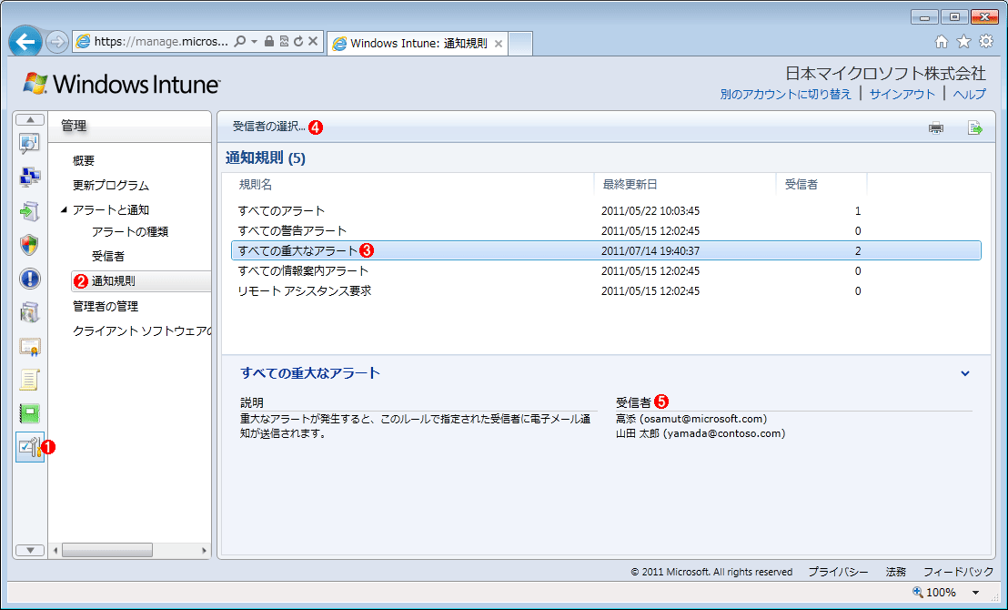Export the list using the export icon
The width and height of the screenshot is (1008, 610).
[x=975, y=127]
